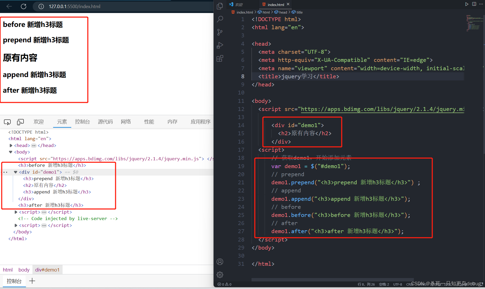This screenshot has width=485, height=289.
Task: Open the Accounts icon in VS Code
Action: (220, 262)
